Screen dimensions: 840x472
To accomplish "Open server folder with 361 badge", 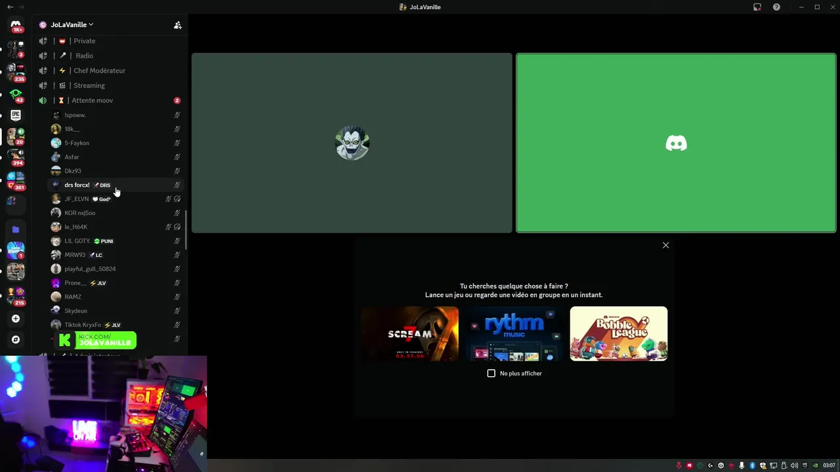I will pyautogui.click(x=16, y=180).
